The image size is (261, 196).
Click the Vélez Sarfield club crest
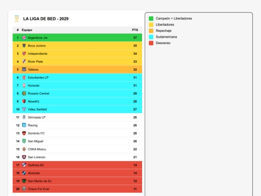(24, 109)
